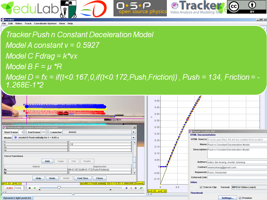Click the clip in-point marker triangle

[x=40, y=189]
